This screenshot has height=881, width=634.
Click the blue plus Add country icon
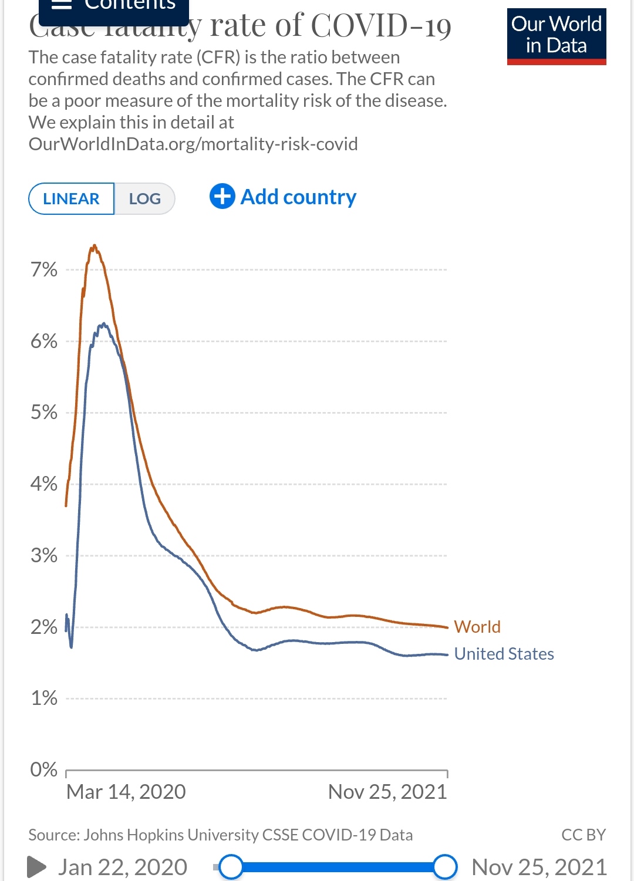click(x=222, y=196)
